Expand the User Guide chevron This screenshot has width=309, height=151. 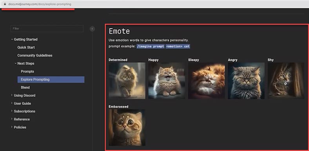(12, 103)
